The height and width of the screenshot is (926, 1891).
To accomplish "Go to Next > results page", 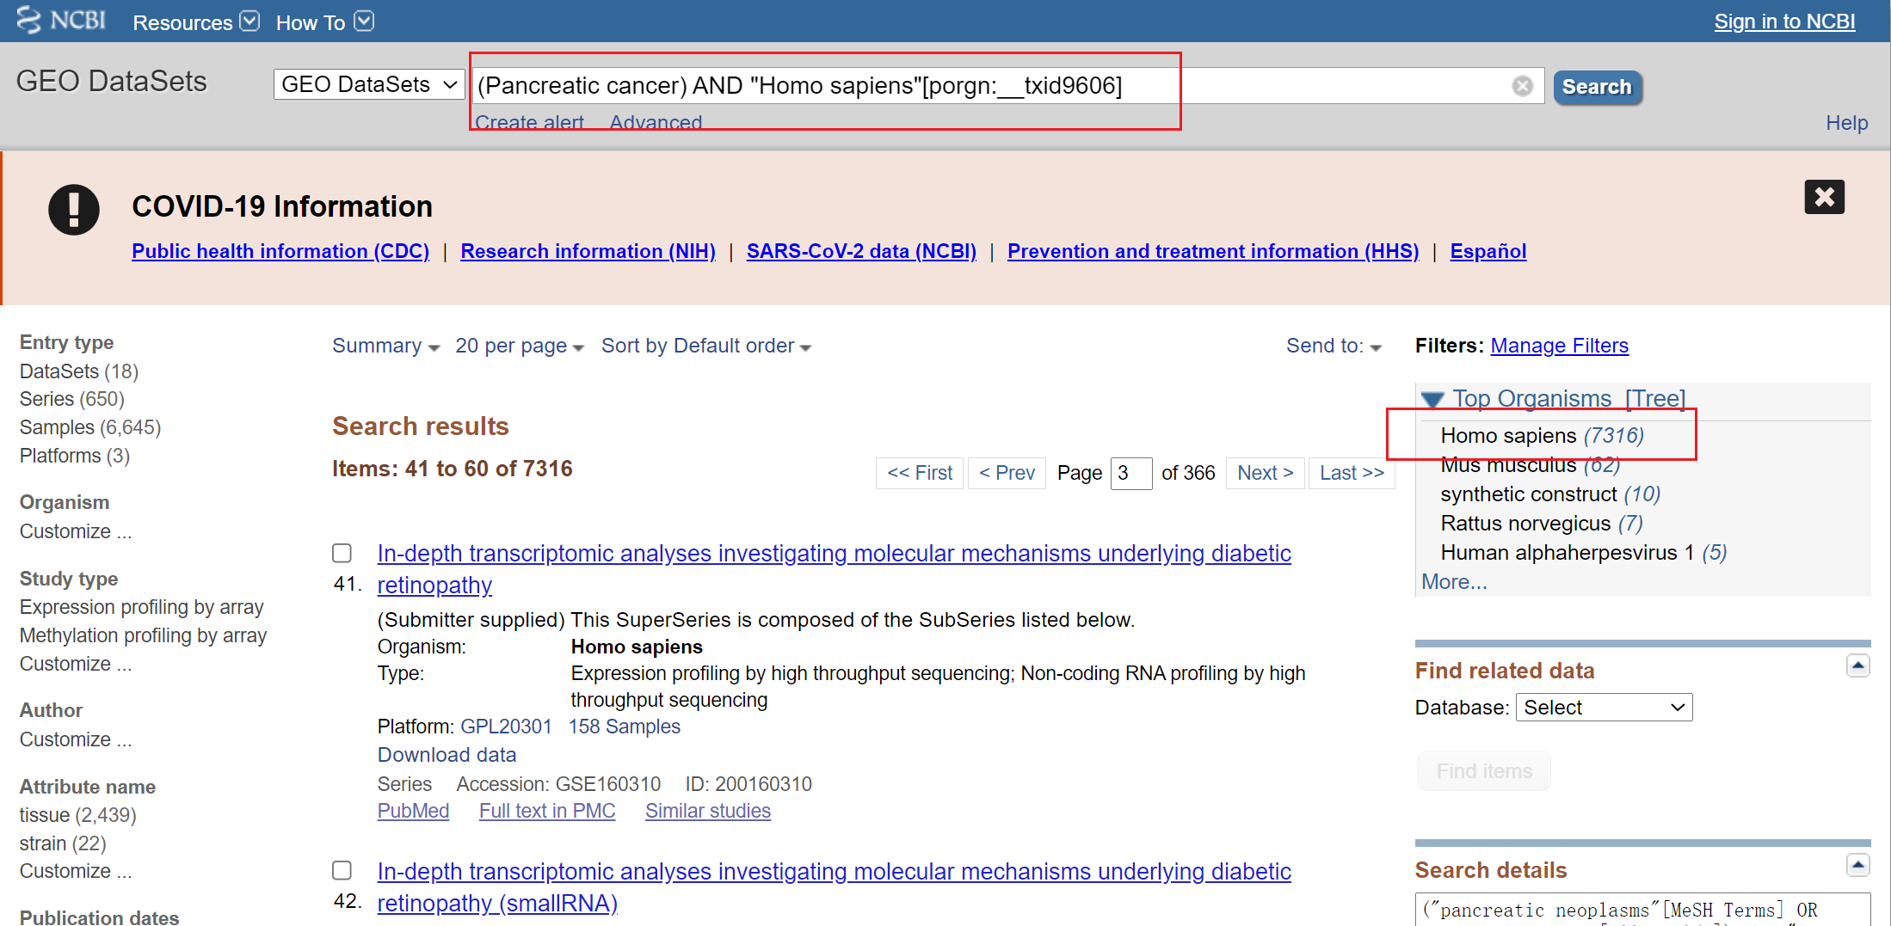I will [x=1266, y=473].
